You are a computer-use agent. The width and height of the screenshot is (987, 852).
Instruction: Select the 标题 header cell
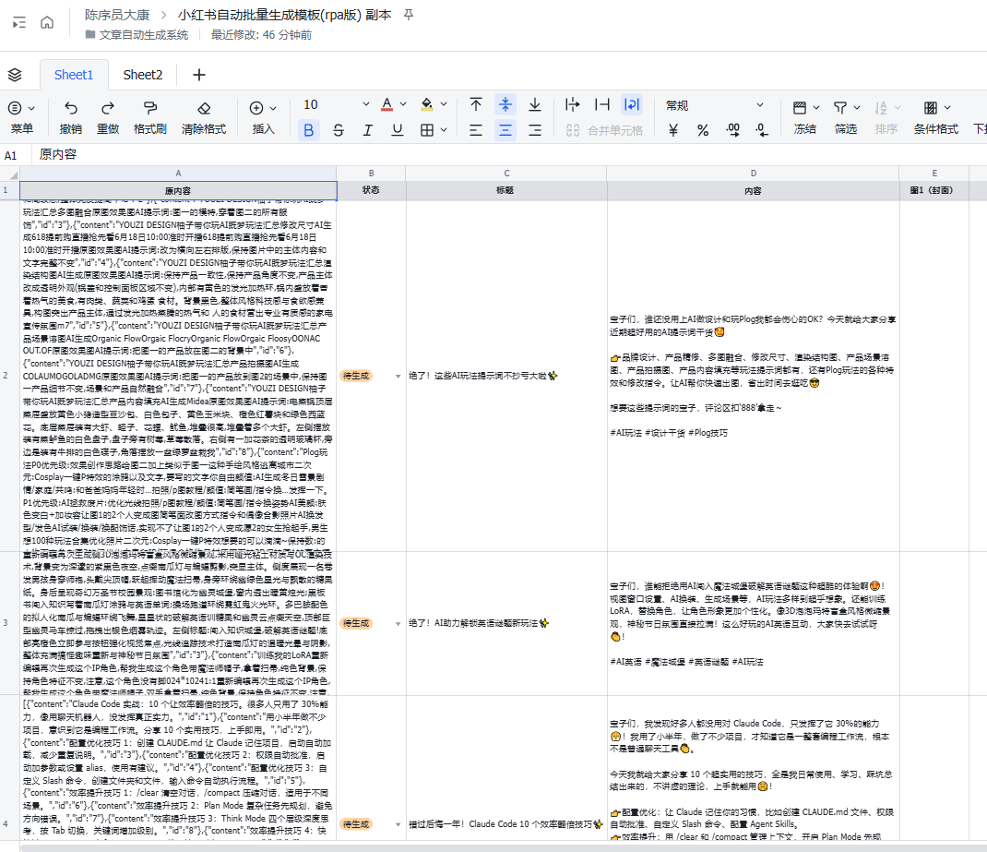[506, 190]
